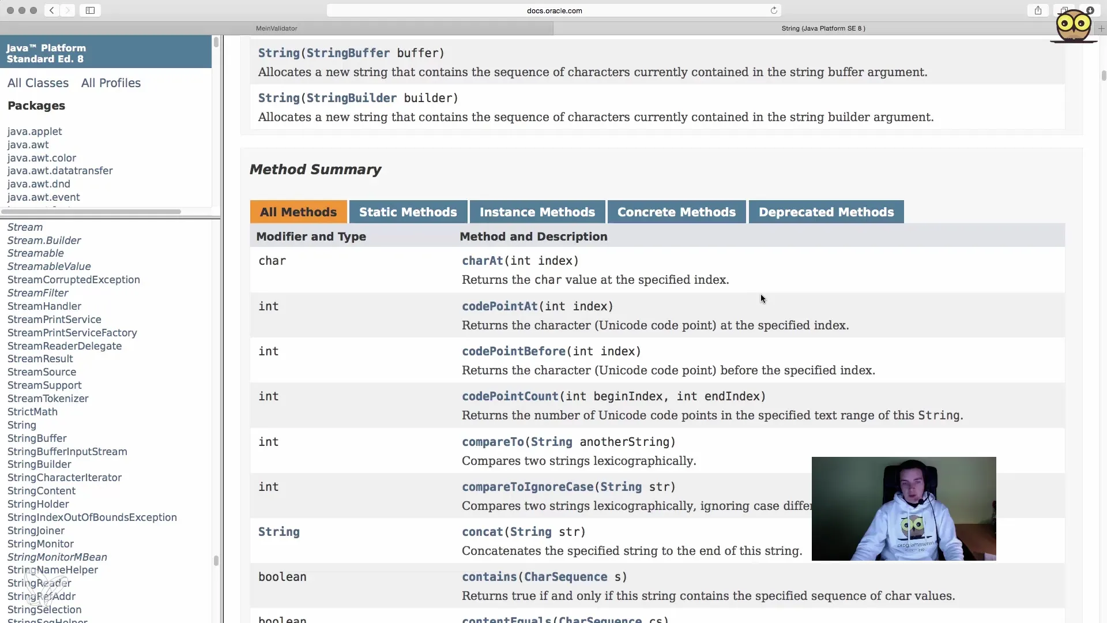Click the class list vertical scrollbar thumb
This screenshot has width=1107, height=623.
pos(216,561)
